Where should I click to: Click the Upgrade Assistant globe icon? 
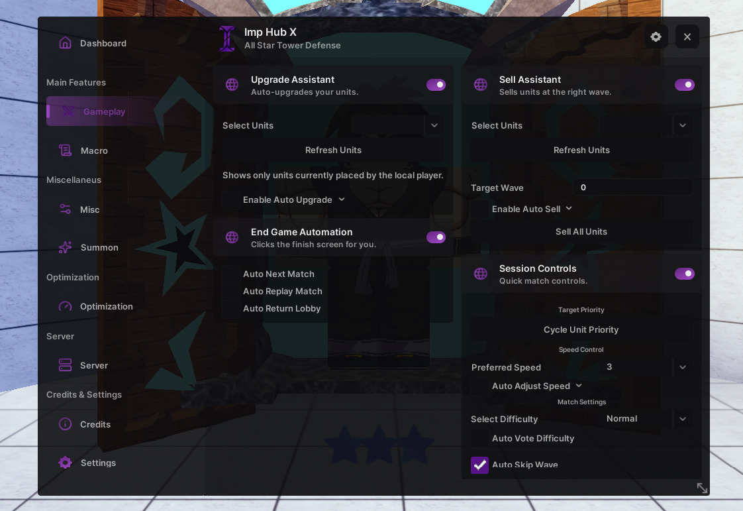232,85
